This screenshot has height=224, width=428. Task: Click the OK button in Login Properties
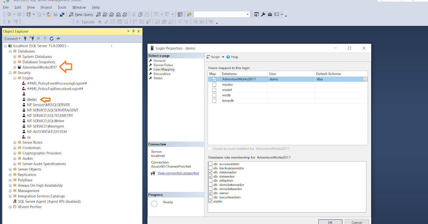pos(330,222)
